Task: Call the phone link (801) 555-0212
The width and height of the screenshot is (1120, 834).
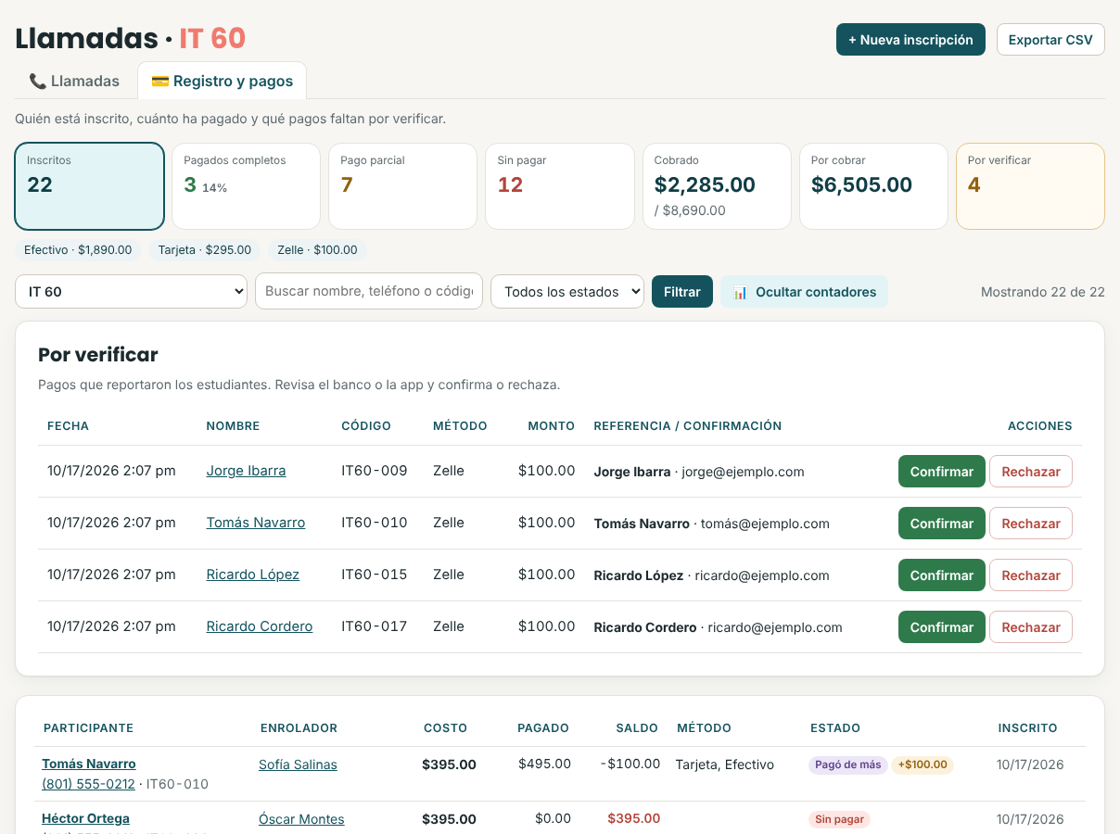Action: pos(88,784)
